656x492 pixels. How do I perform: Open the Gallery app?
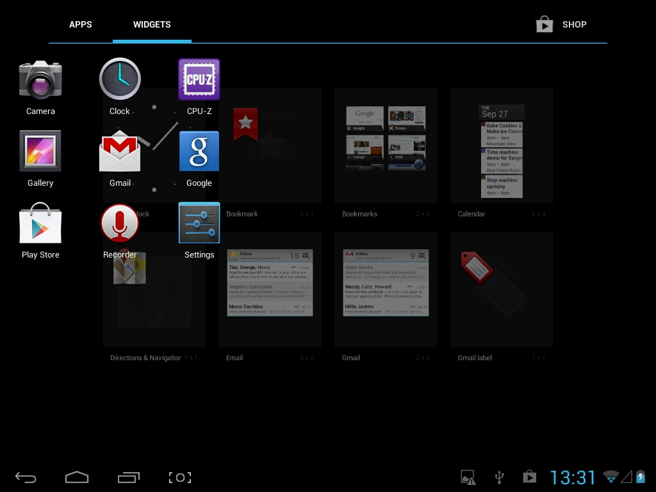point(40,151)
